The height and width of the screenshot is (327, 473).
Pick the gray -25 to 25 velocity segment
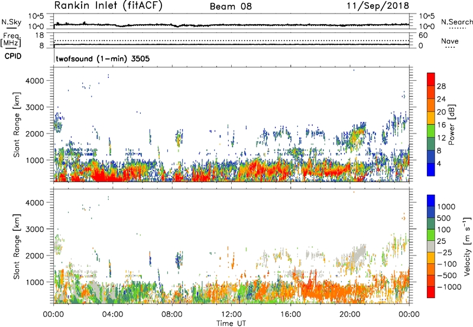coord(431,247)
